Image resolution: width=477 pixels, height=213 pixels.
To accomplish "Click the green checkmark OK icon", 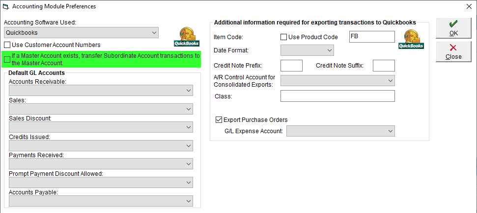I will pyautogui.click(x=453, y=24).
